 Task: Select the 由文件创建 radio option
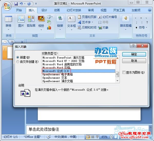27,62
